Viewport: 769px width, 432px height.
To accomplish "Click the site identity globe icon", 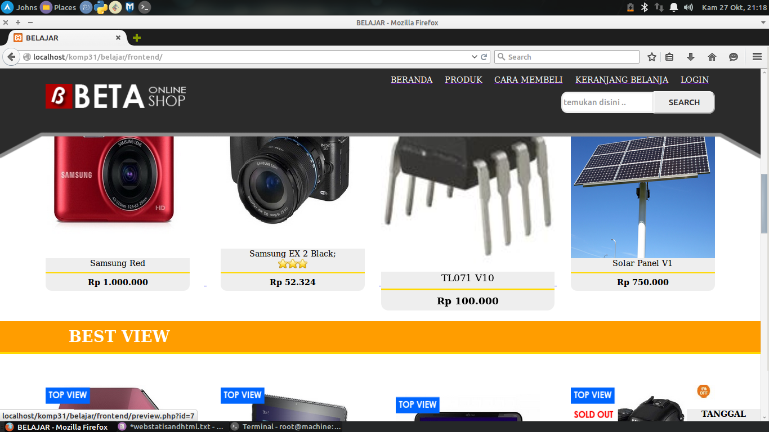I will tap(26, 57).
